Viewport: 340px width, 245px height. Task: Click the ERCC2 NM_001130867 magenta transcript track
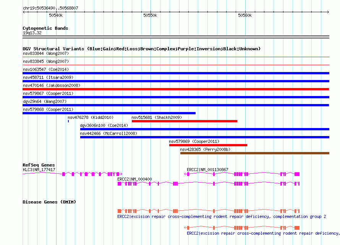(x=242, y=174)
